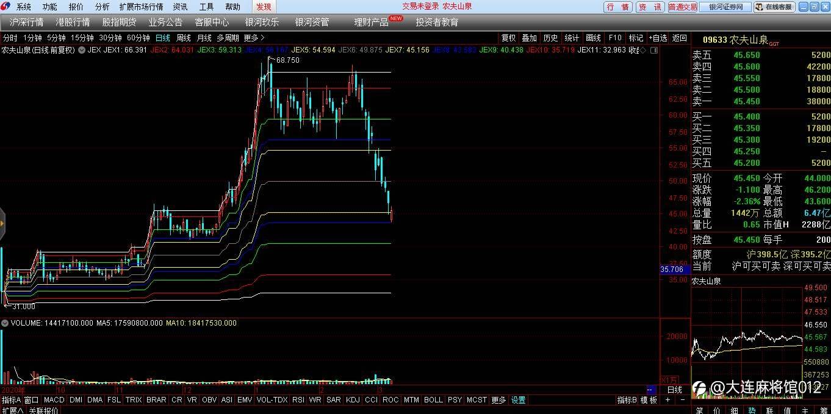Click the 行情 button in title bar
Viewport: 831px width, 414px height.
[x=618, y=7]
